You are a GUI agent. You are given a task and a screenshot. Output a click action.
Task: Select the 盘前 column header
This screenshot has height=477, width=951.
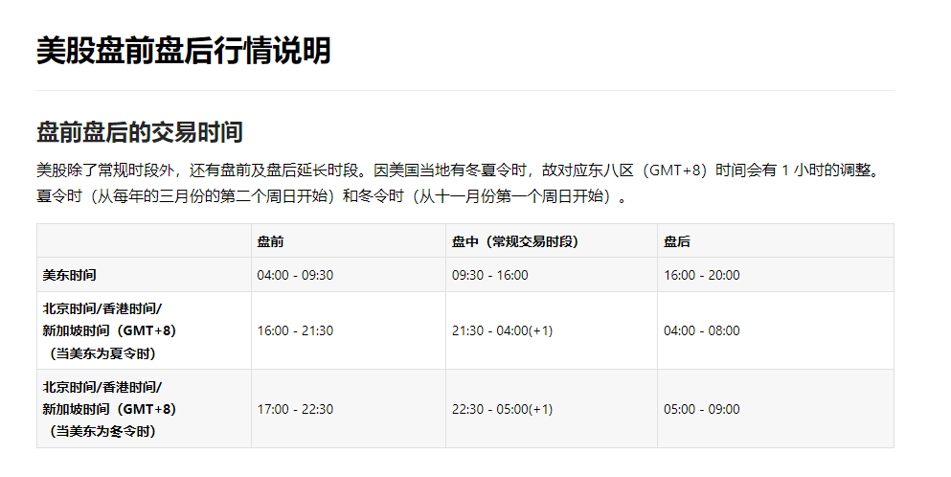point(270,241)
